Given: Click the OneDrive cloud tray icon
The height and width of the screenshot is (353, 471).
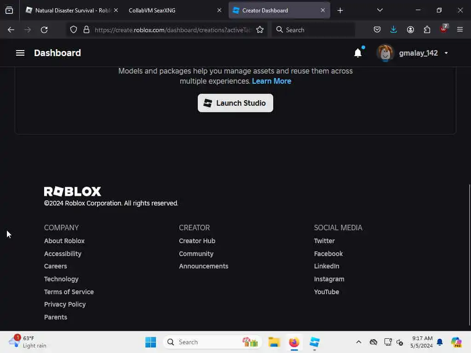Looking at the screenshot, I should (373, 342).
